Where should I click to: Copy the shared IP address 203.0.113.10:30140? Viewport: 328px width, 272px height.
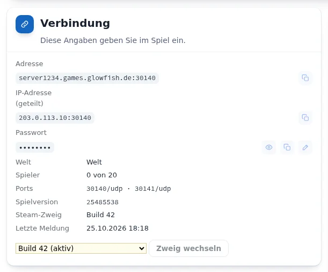(x=305, y=118)
